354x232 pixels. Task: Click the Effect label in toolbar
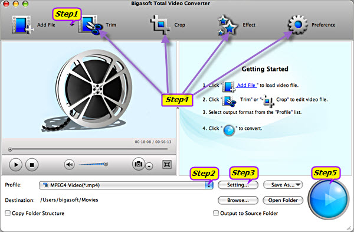pos(249,25)
